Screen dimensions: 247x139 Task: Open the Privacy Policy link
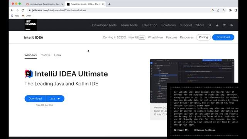click(187, 117)
